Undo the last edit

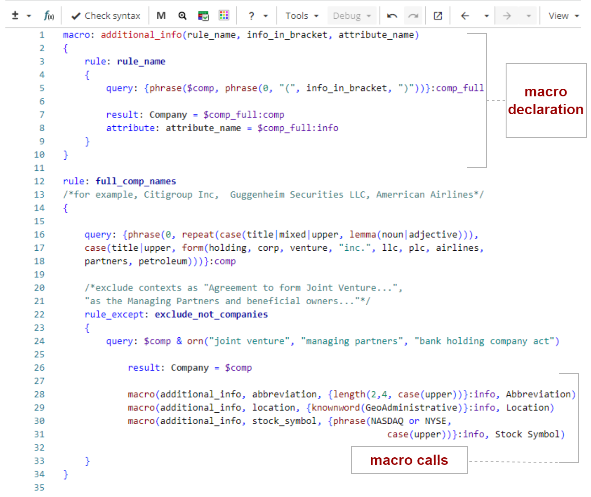coord(392,15)
